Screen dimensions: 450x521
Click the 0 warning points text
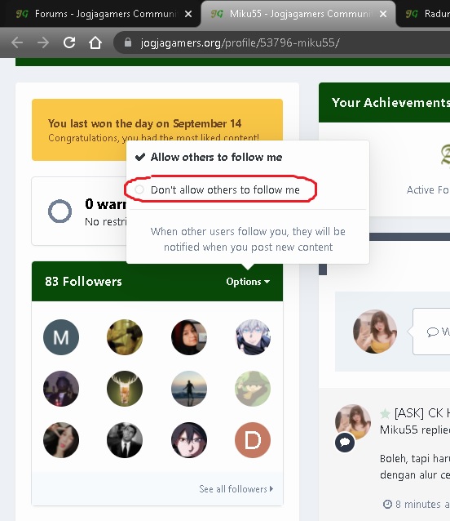pyautogui.click(x=105, y=204)
